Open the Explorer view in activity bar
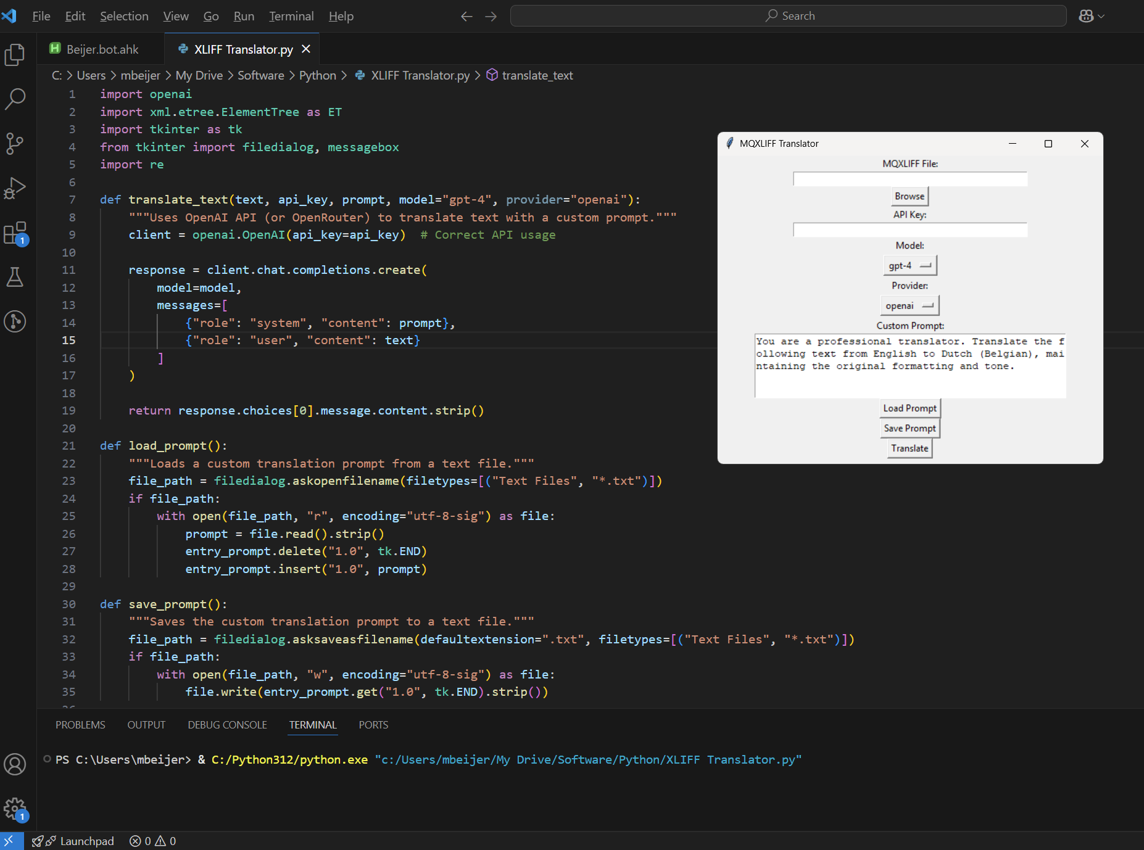 click(x=15, y=55)
